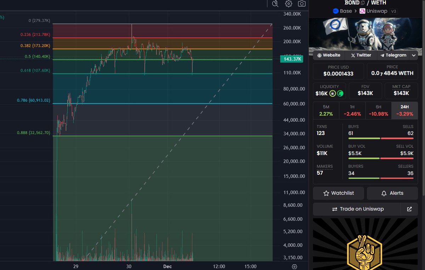
Task: Click the BOND / WETH pair title
Action: [x=365, y=3]
